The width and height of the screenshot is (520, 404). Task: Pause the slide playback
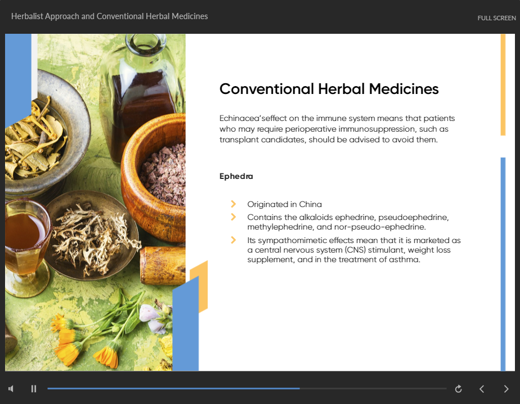click(x=34, y=389)
